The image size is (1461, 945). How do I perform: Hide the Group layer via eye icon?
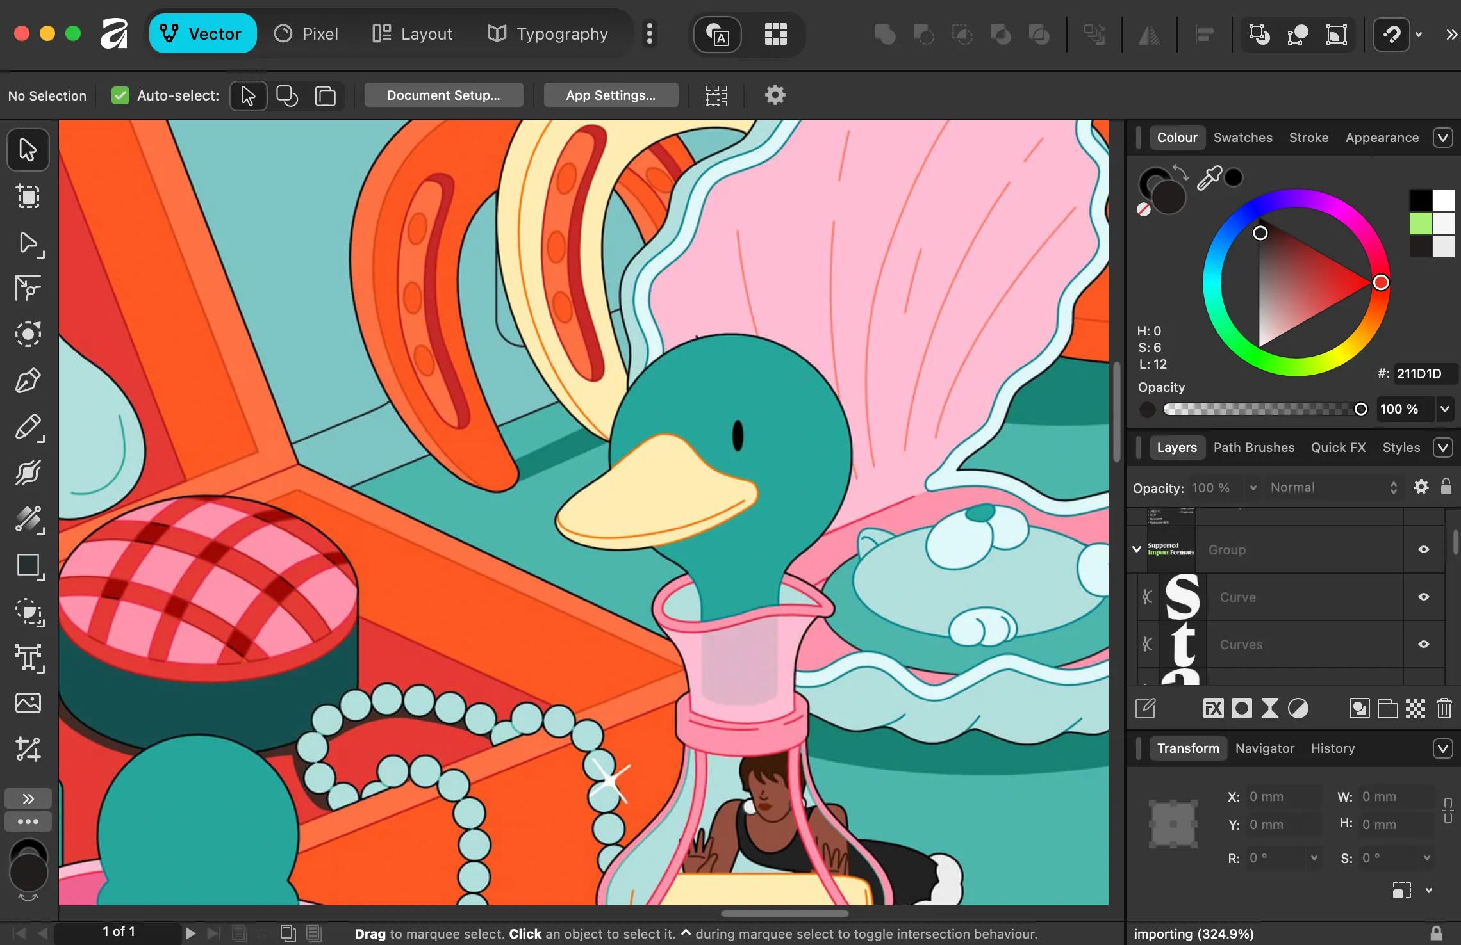(x=1423, y=549)
